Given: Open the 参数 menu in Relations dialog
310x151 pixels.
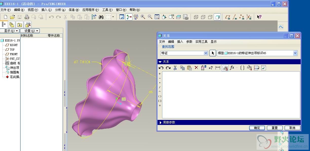Looking at the screenshot, I should coord(189,42).
